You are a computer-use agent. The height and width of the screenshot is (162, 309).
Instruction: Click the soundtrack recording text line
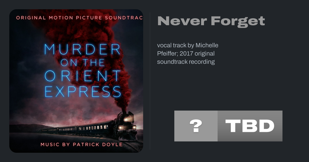point(186,62)
